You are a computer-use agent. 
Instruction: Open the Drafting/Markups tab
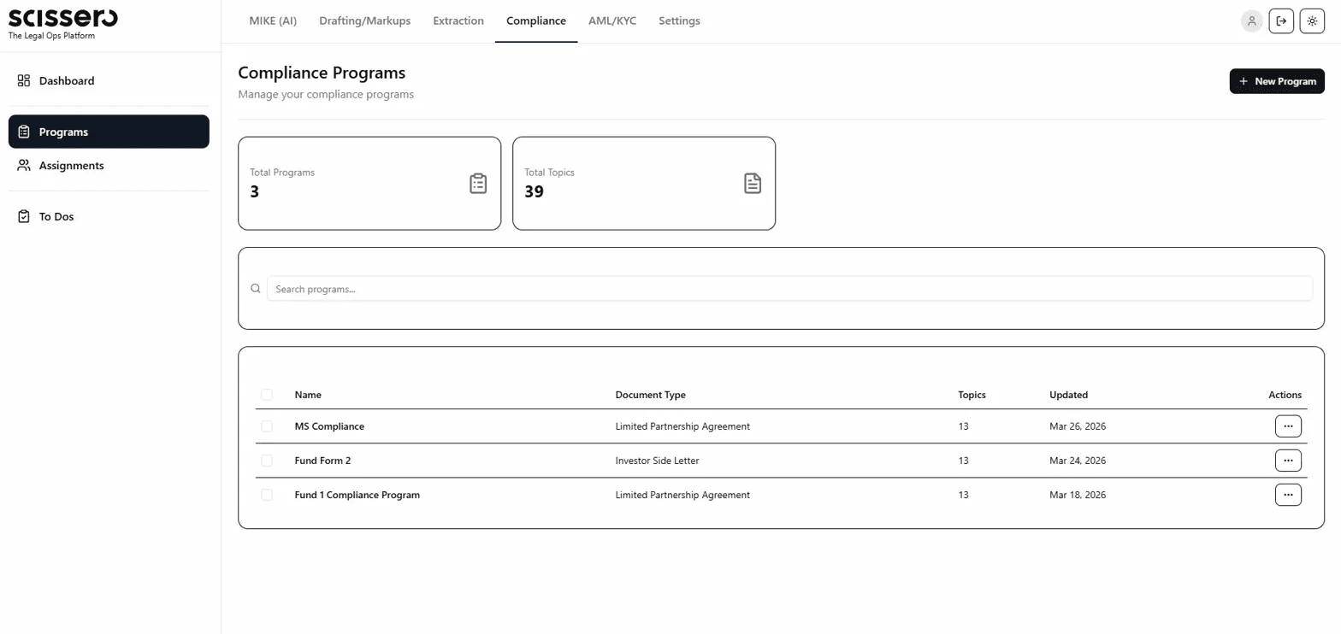pos(365,21)
